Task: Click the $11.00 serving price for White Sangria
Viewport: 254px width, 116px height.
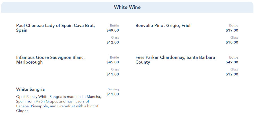Action: 113,94
